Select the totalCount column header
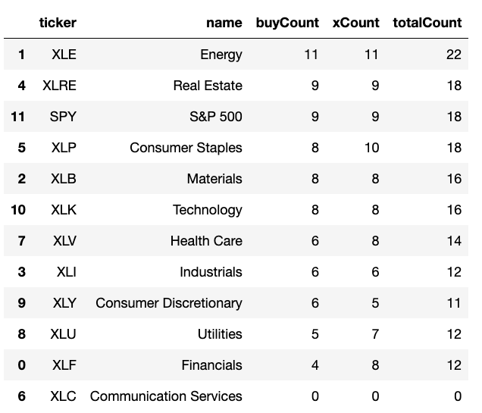 427,23
